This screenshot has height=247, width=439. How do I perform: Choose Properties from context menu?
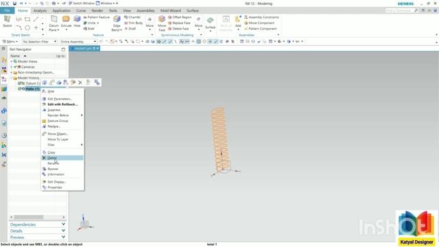(x=62, y=187)
